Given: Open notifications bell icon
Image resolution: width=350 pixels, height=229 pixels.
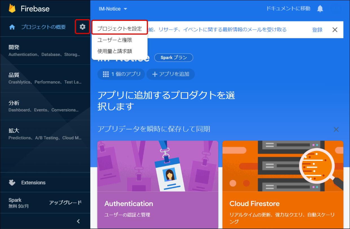Looking at the screenshot, I should pos(320,9).
